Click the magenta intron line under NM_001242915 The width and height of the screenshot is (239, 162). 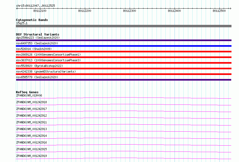click(124, 151)
